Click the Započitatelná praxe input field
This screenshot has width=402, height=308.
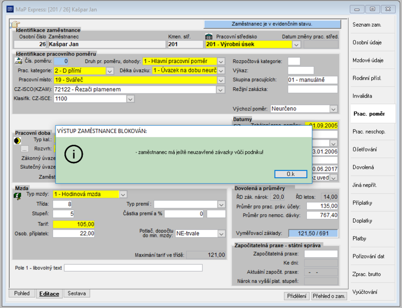tap(321, 254)
